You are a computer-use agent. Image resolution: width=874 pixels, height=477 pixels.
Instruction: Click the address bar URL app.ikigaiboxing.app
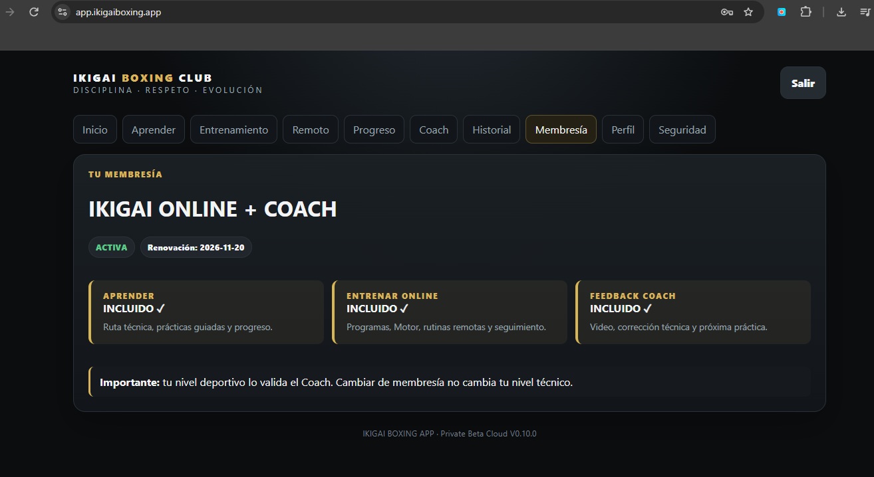click(118, 12)
